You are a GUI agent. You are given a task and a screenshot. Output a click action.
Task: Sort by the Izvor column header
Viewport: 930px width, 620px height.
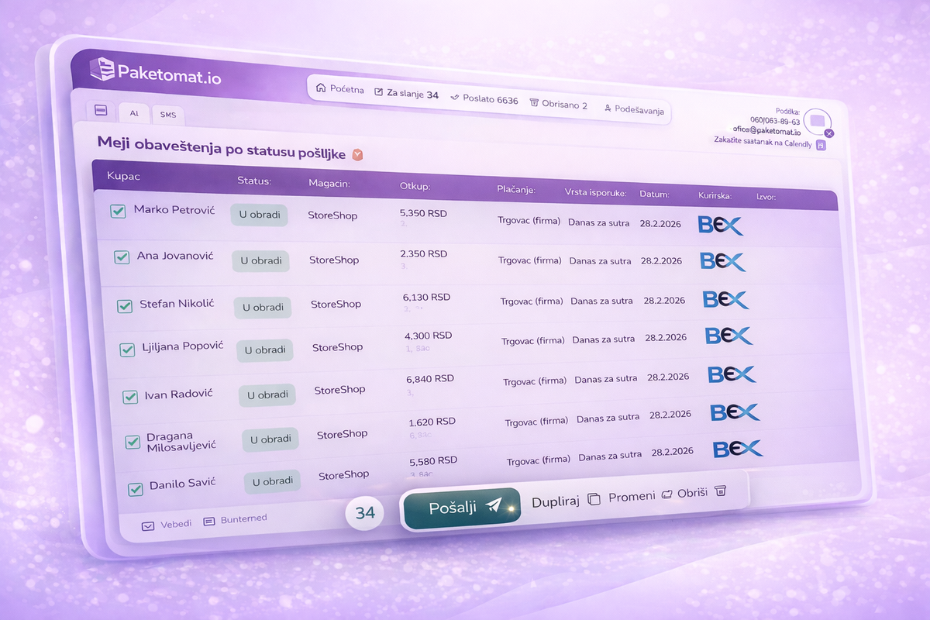coord(766,198)
